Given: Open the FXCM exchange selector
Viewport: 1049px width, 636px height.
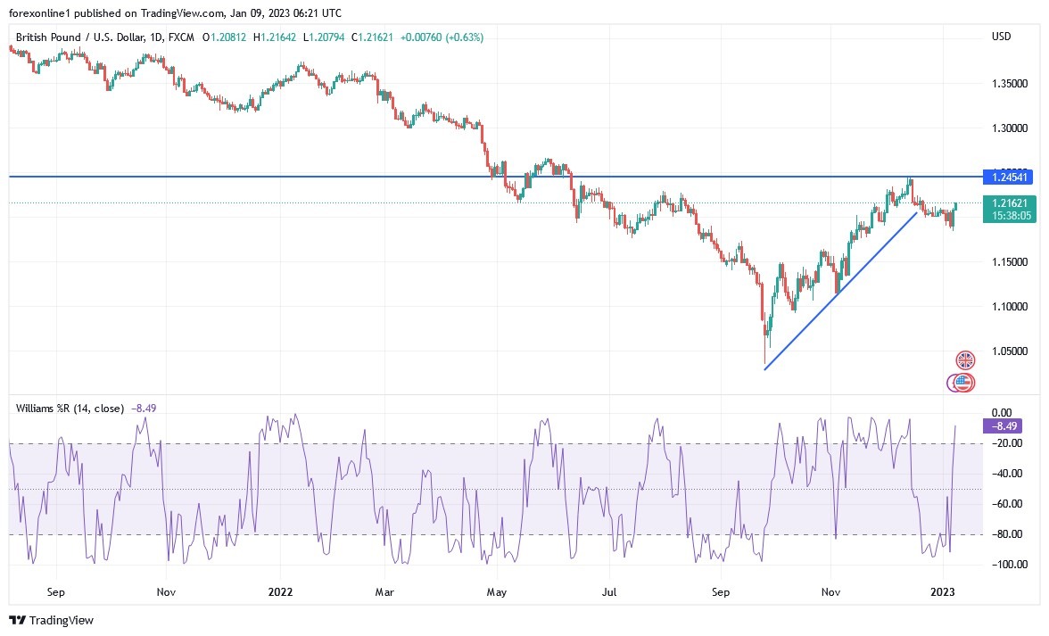Looking at the screenshot, I should 180,37.
